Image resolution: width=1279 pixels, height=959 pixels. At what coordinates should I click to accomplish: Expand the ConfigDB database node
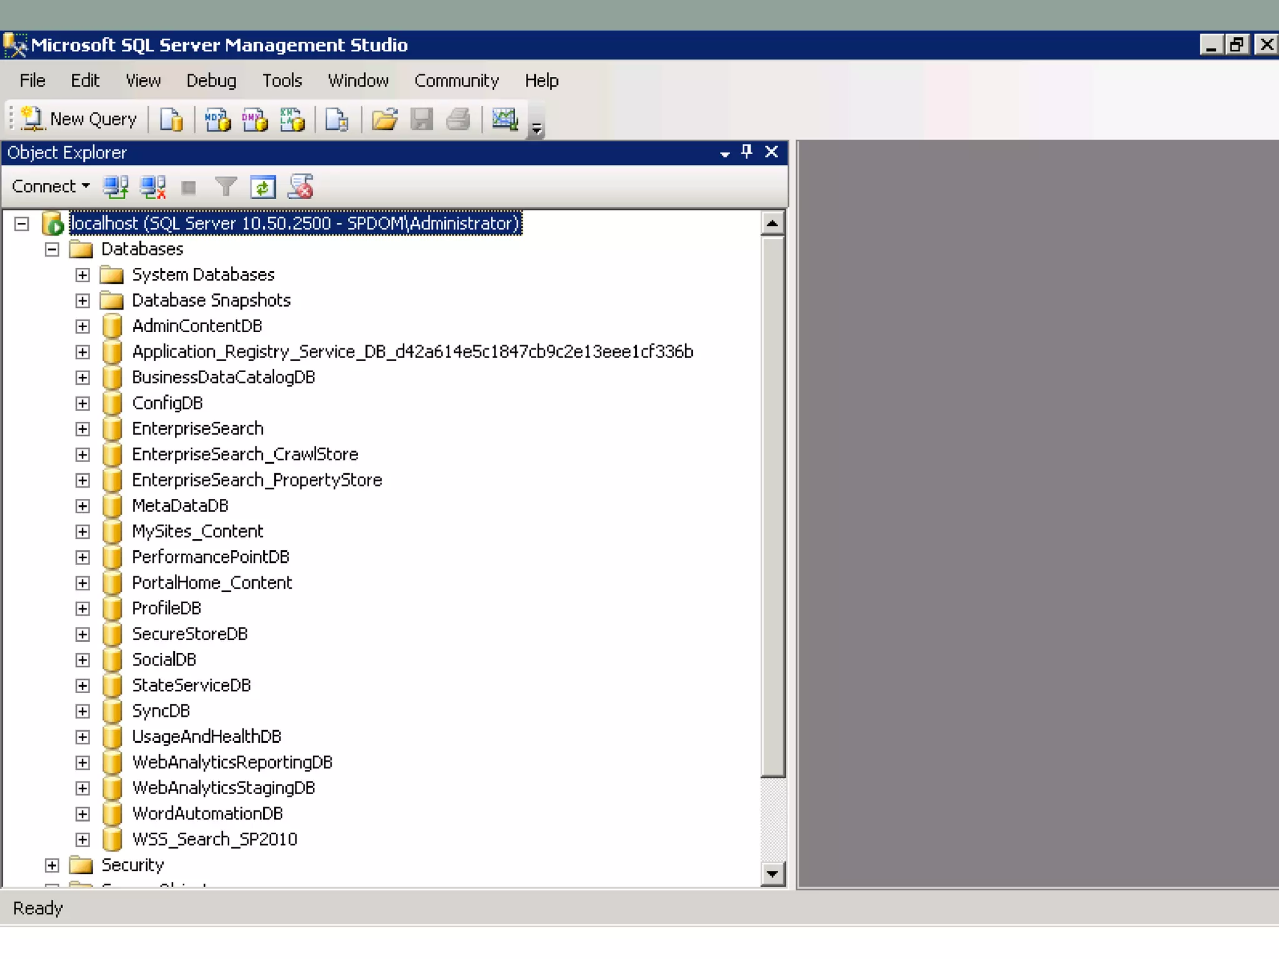pos(82,403)
